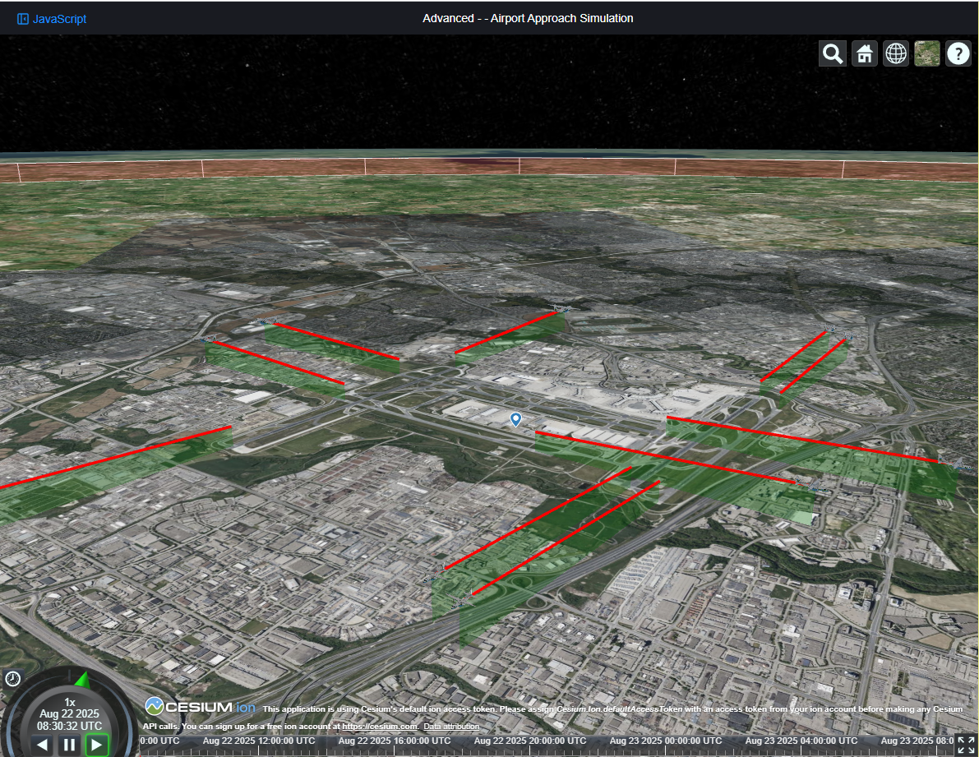
Task: Open the JavaScript code panel
Action: 51,19
